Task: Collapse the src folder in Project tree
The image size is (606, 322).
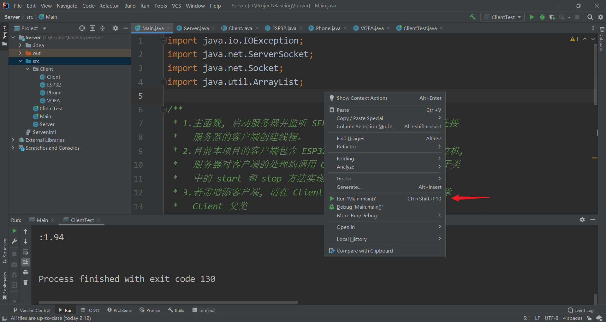Action: click(x=21, y=61)
